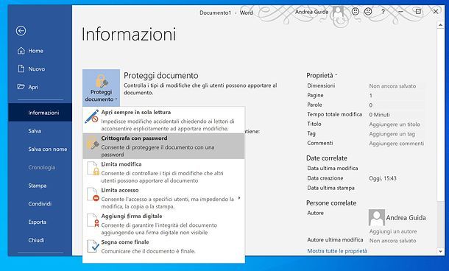Click the Date correlate heading

click(326, 158)
